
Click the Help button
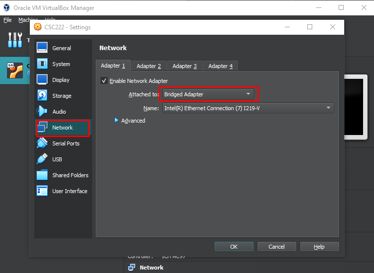click(319, 247)
